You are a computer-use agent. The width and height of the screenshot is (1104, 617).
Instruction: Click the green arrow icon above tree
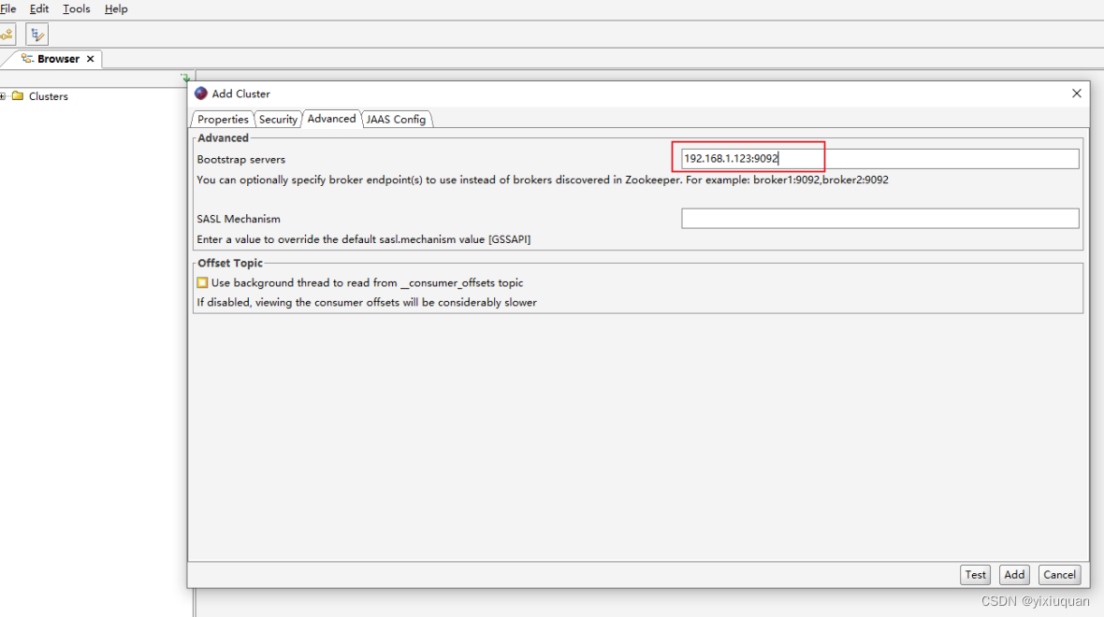(x=185, y=78)
